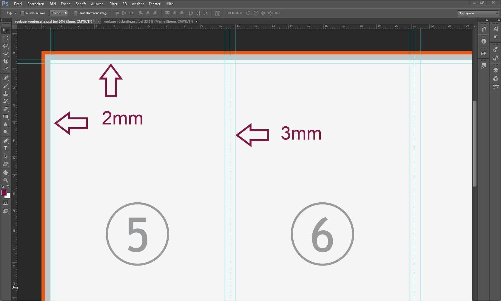
Task: Expand the Move tool preset picker arrow
Action: tap(15, 13)
